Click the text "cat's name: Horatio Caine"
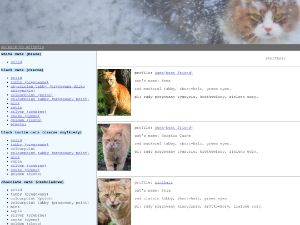 163,136
